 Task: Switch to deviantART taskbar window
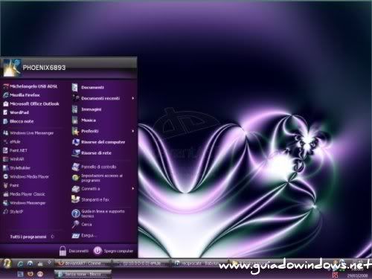click(82, 263)
